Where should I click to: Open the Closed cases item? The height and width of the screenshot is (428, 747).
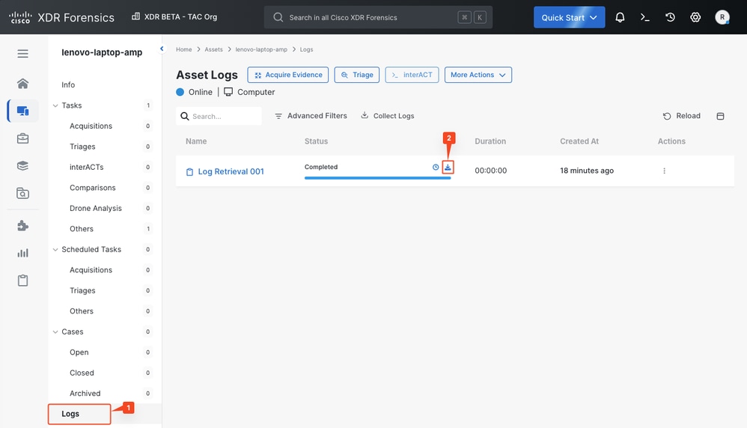pos(82,373)
